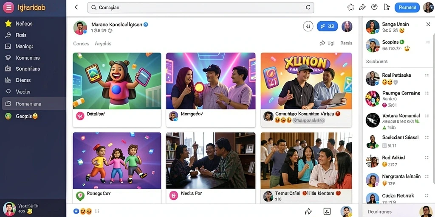
Task: Select the highlighted Ronnaniens sidebar item
Action: coord(34,104)
